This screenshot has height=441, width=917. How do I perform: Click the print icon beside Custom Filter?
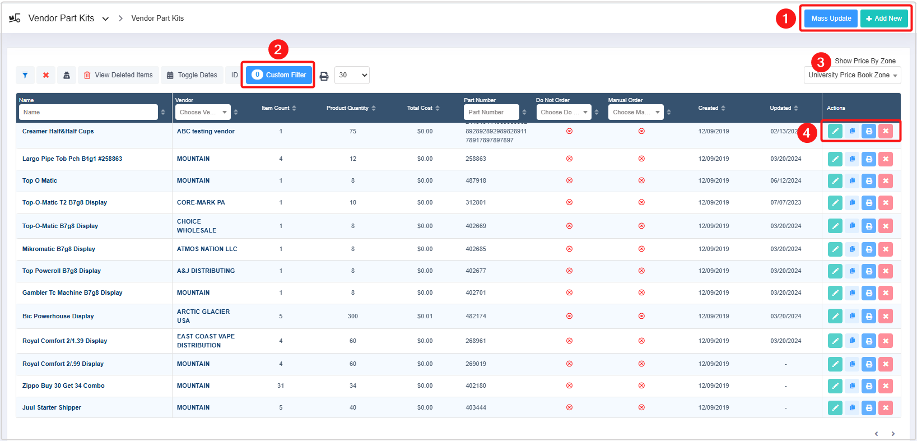click(324, 76)
